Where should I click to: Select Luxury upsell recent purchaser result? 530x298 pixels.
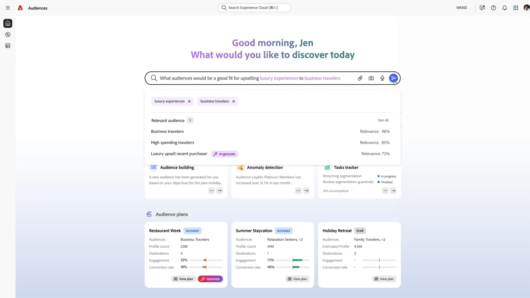tap(270, 154)
